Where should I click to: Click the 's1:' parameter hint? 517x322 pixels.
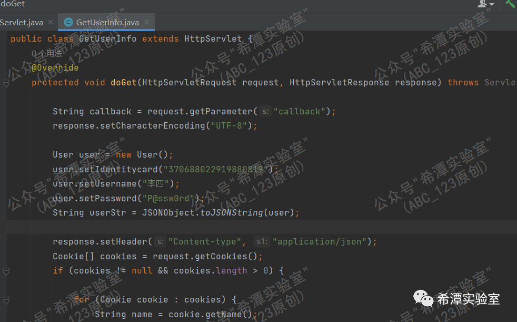coord(262,242)
